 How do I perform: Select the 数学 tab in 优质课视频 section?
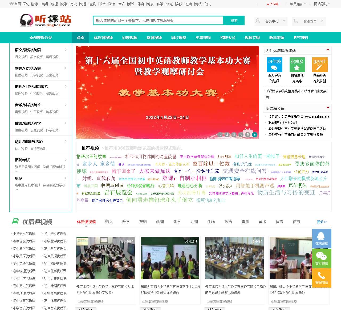point(126,222)
